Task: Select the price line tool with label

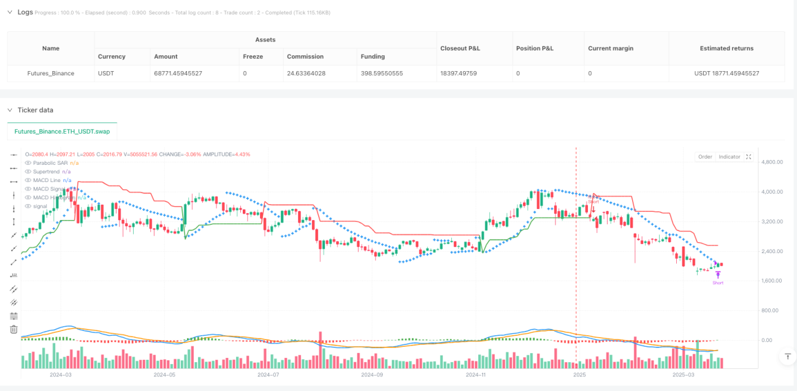Action: tap(13, 275)
